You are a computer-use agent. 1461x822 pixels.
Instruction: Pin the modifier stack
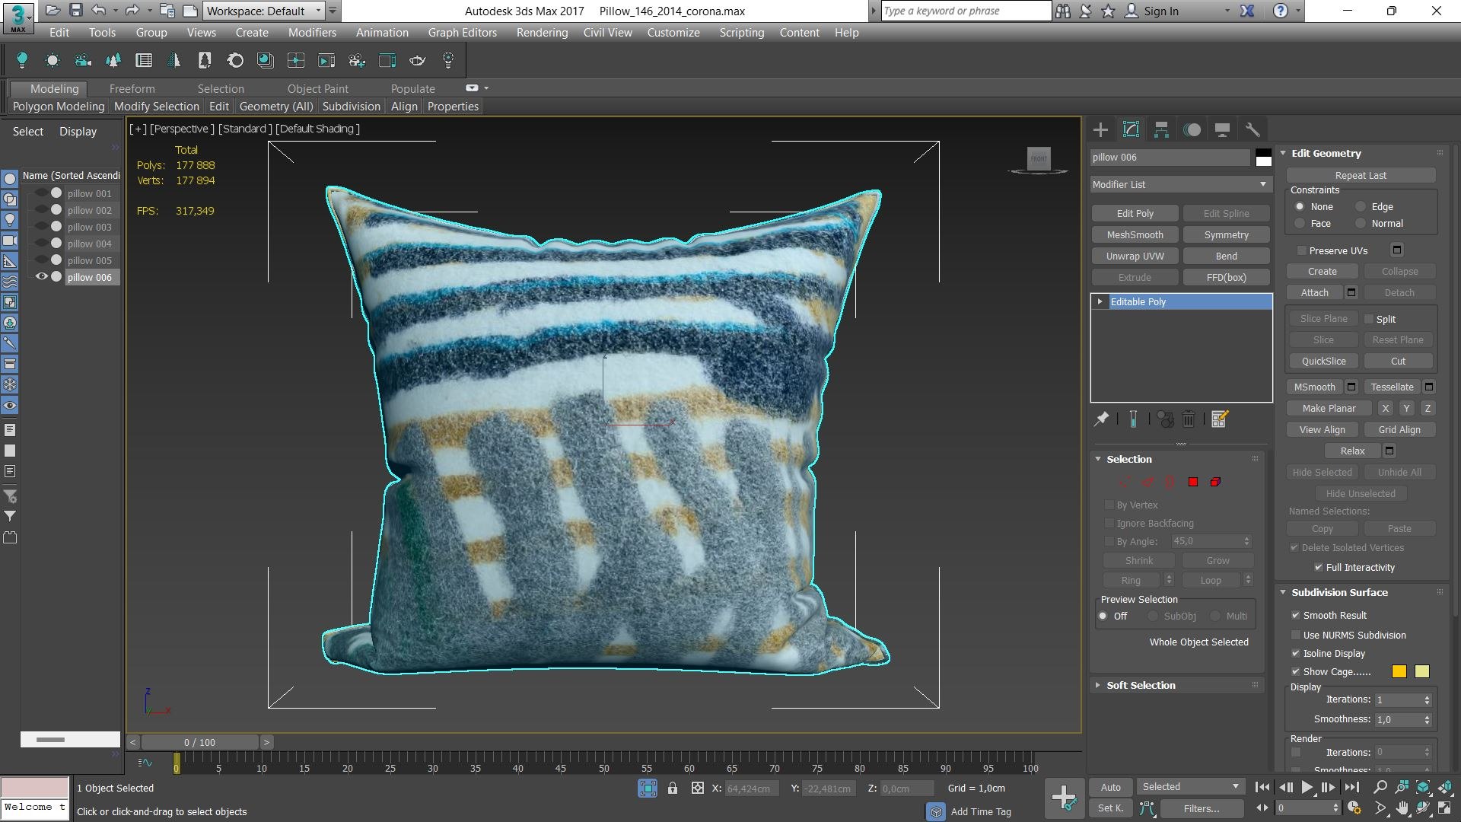[1101, 419]
